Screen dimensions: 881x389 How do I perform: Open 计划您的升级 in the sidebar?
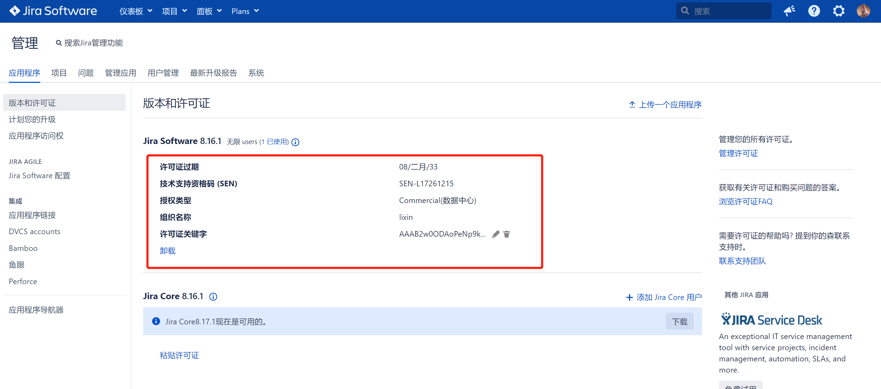(32, 120)
